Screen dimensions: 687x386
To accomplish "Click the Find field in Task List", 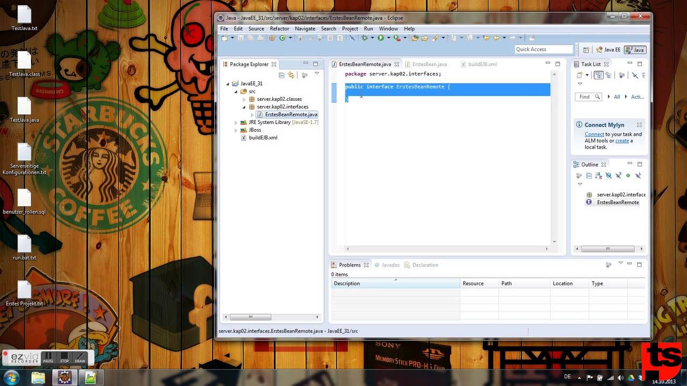I will pyautogui.click(x=589, y=97).
